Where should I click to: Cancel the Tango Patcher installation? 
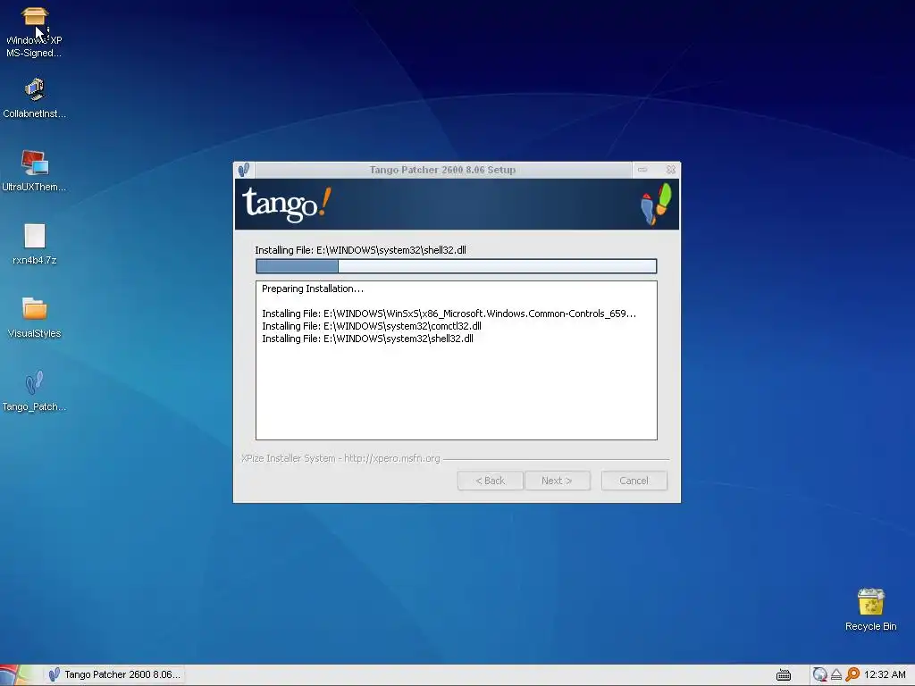[634, 481]
